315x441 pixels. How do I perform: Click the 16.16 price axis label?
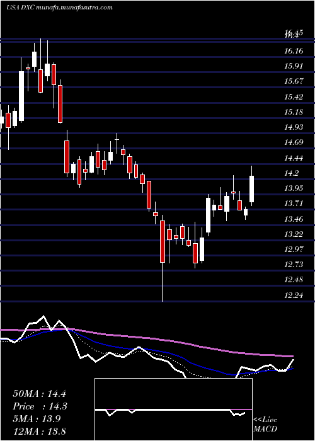(294, 51)
